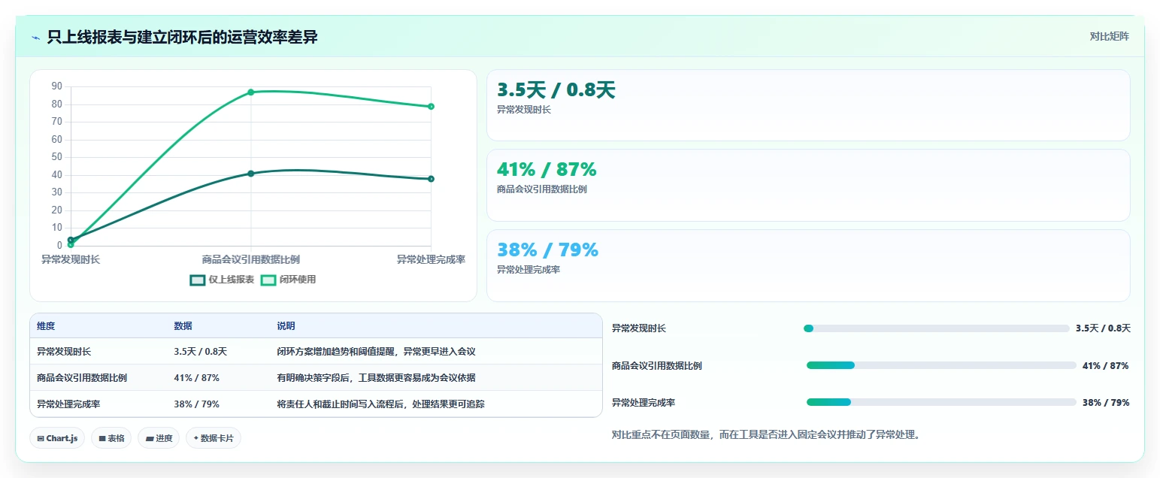Click the 仅上线报表 data point at 41
The image size is (1160, 478).
click(x=251, y=174)
